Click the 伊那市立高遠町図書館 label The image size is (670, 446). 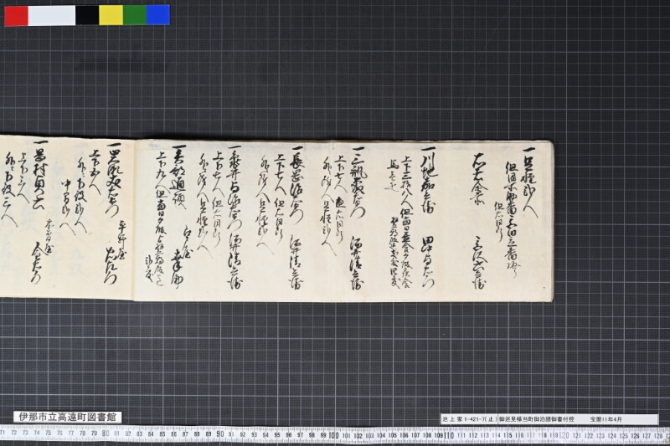click(68, 417)
